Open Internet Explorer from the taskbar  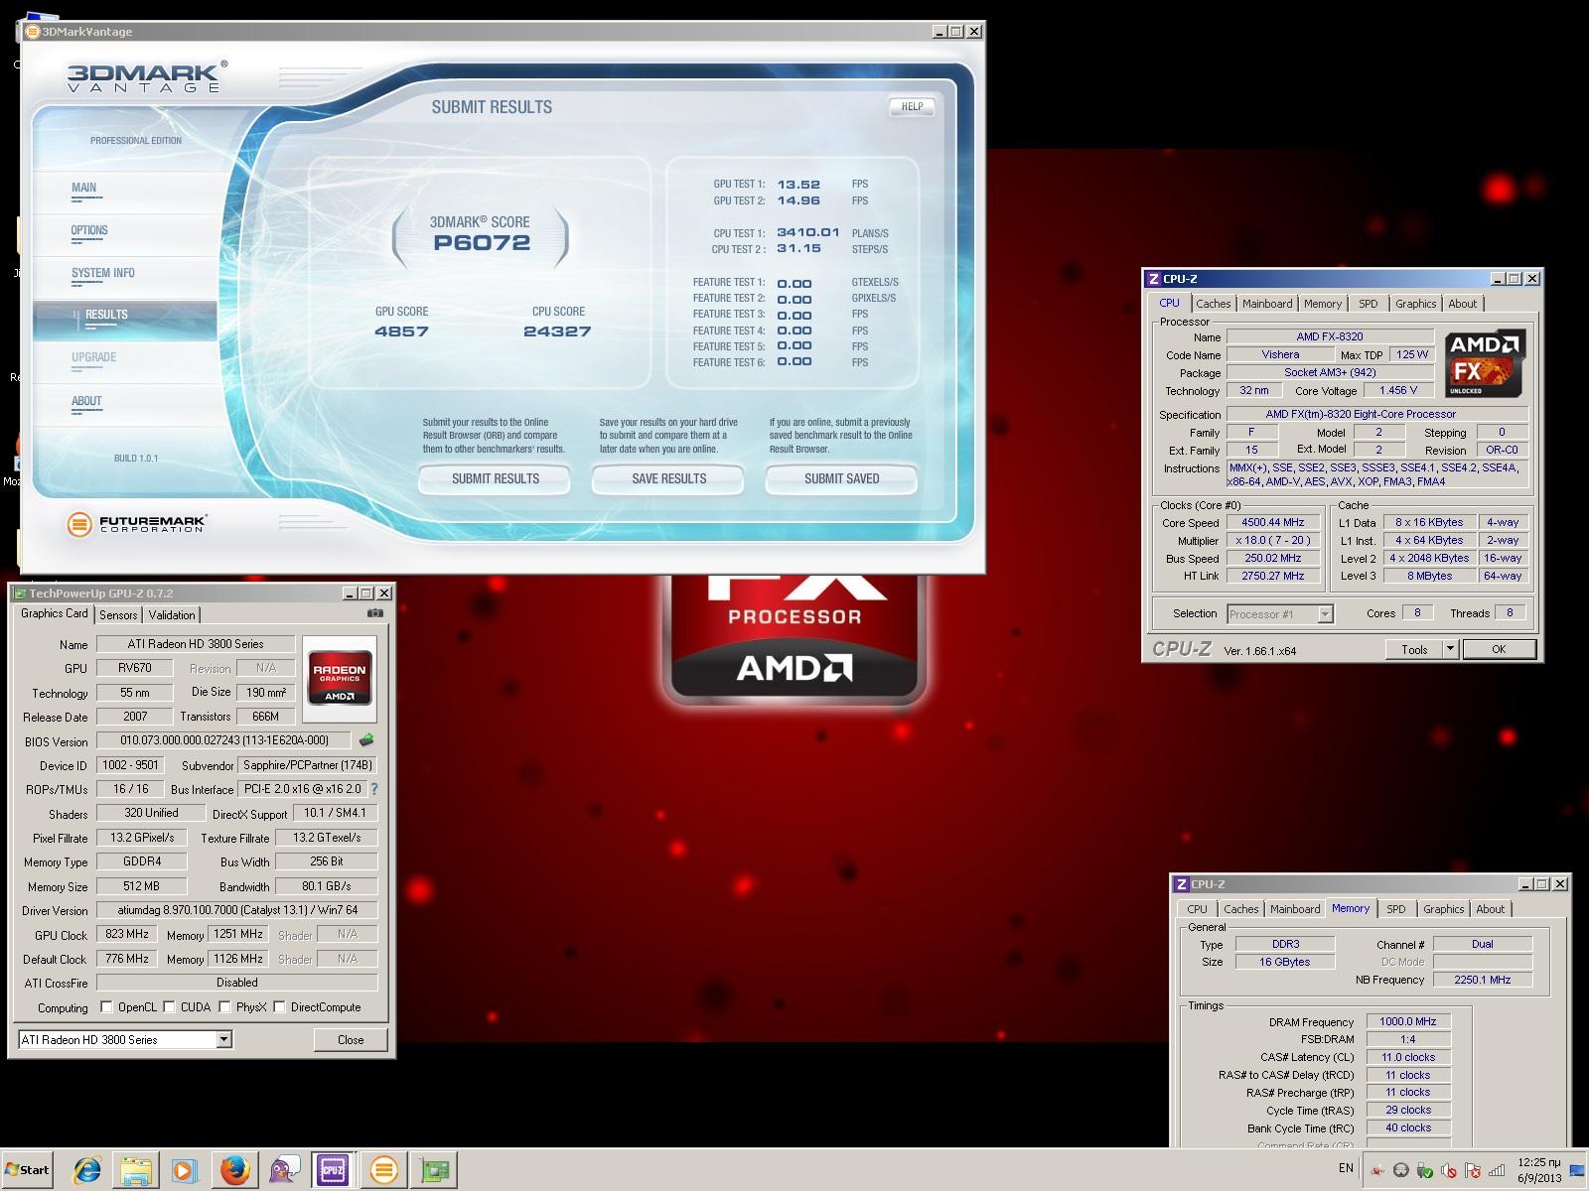pos(87,1170)
